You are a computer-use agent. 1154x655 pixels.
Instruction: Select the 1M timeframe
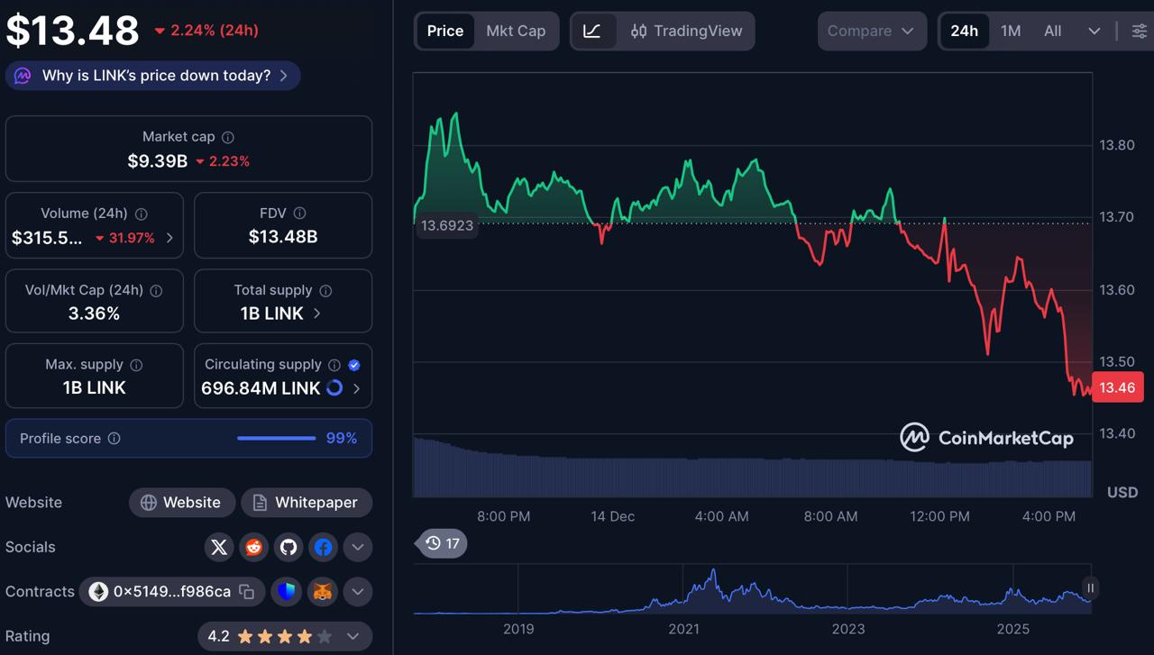[1010, 31]
